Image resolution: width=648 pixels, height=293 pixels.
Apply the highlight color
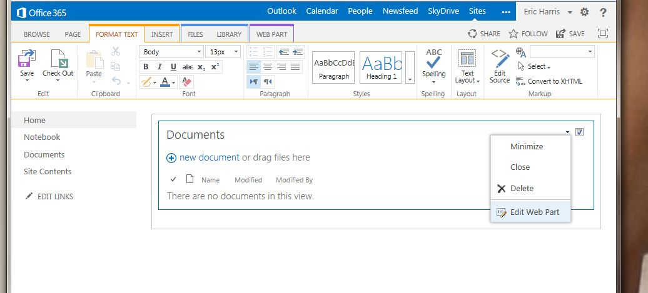pyautogui.click(x=146, y=82)
